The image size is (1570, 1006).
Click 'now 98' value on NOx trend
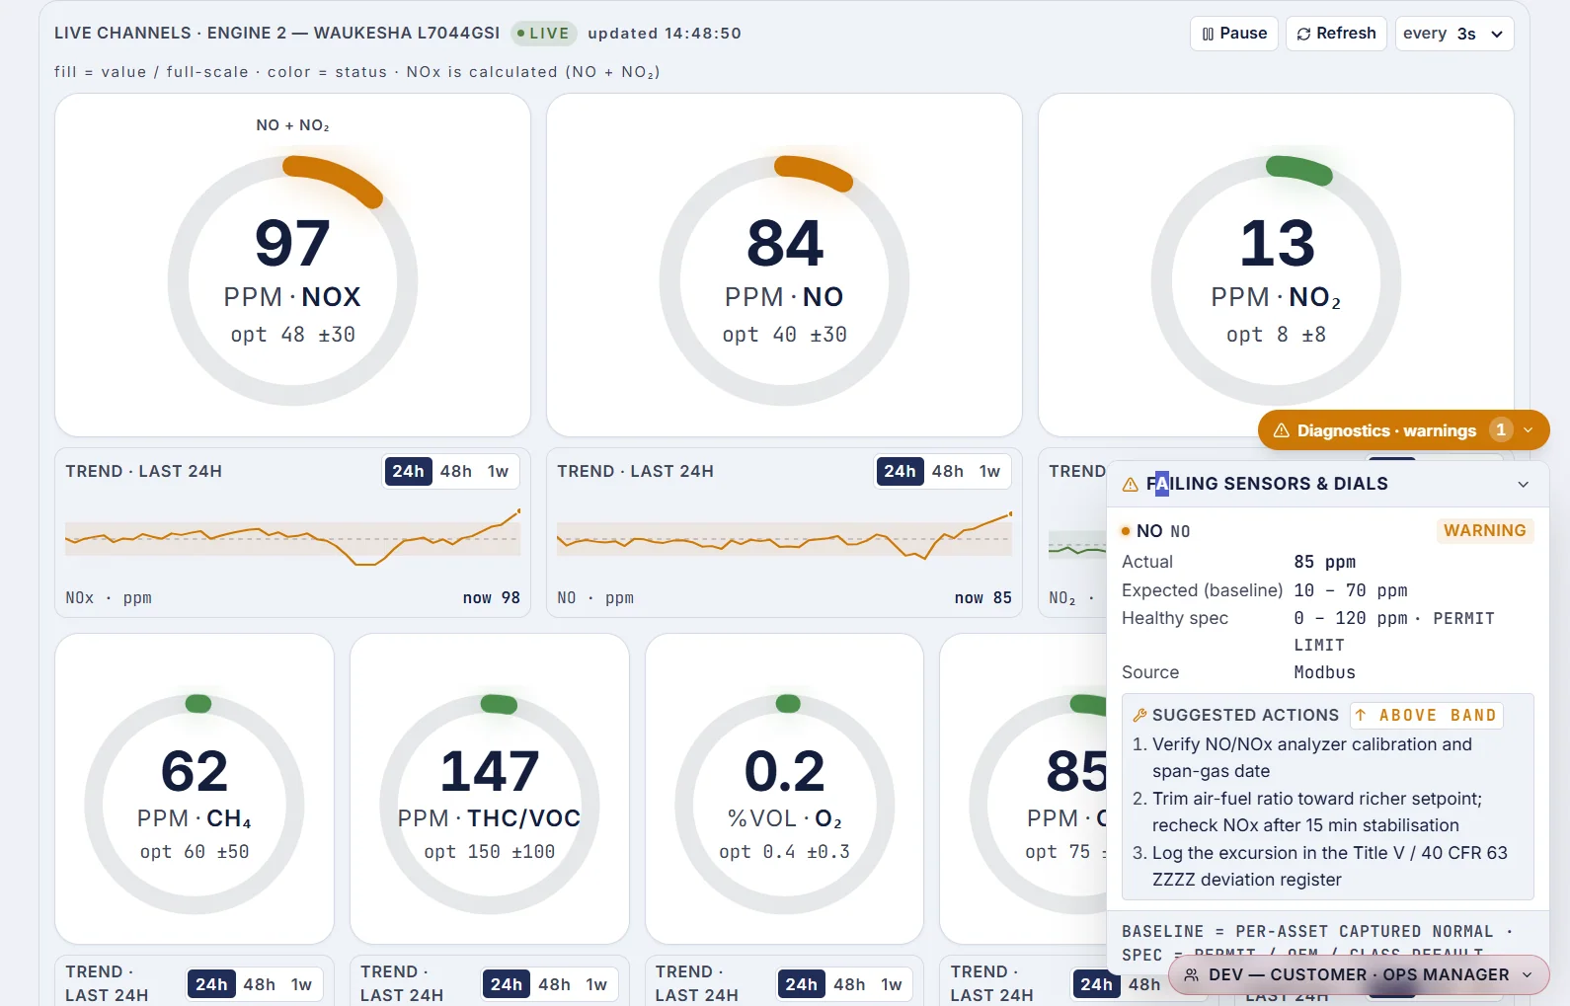492,598
